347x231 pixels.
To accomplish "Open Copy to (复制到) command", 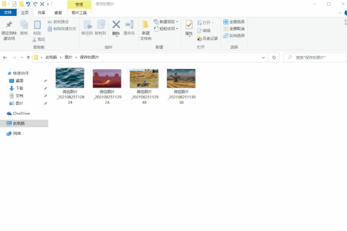I will [100, 28].
